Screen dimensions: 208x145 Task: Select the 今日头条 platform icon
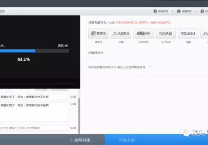tap(166, 33)
